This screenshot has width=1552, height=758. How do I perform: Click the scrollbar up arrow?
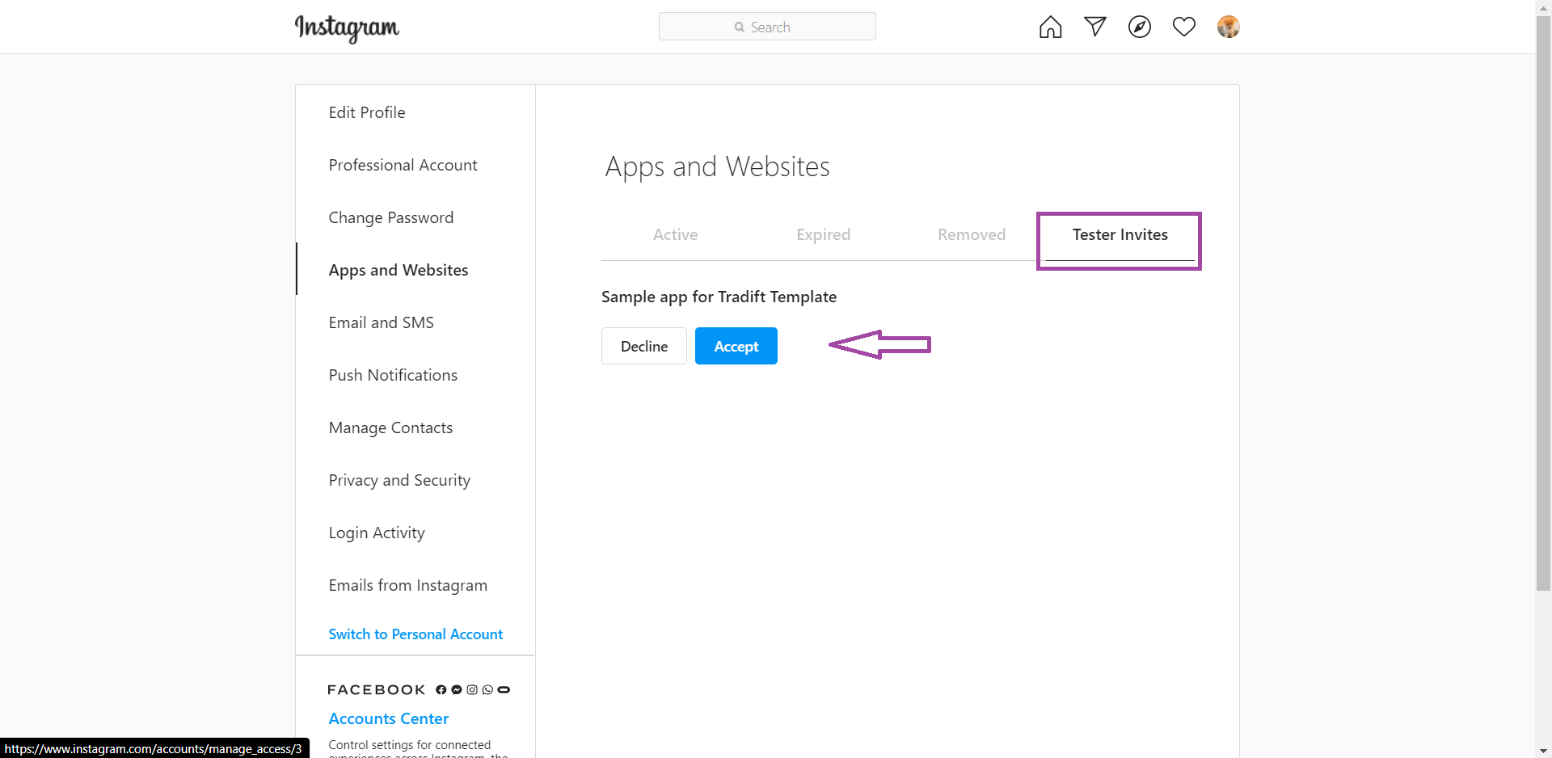pos(1543,7)
